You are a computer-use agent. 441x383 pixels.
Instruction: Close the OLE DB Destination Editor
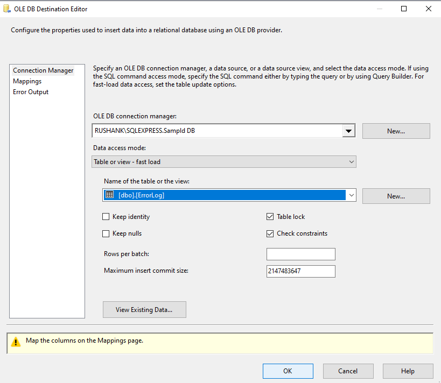tap(428, 9)
